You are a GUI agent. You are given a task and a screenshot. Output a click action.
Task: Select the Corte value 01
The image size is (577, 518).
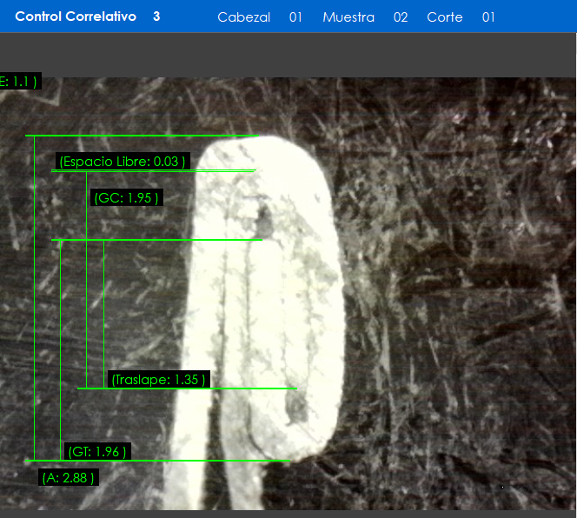tap(488, 17)
